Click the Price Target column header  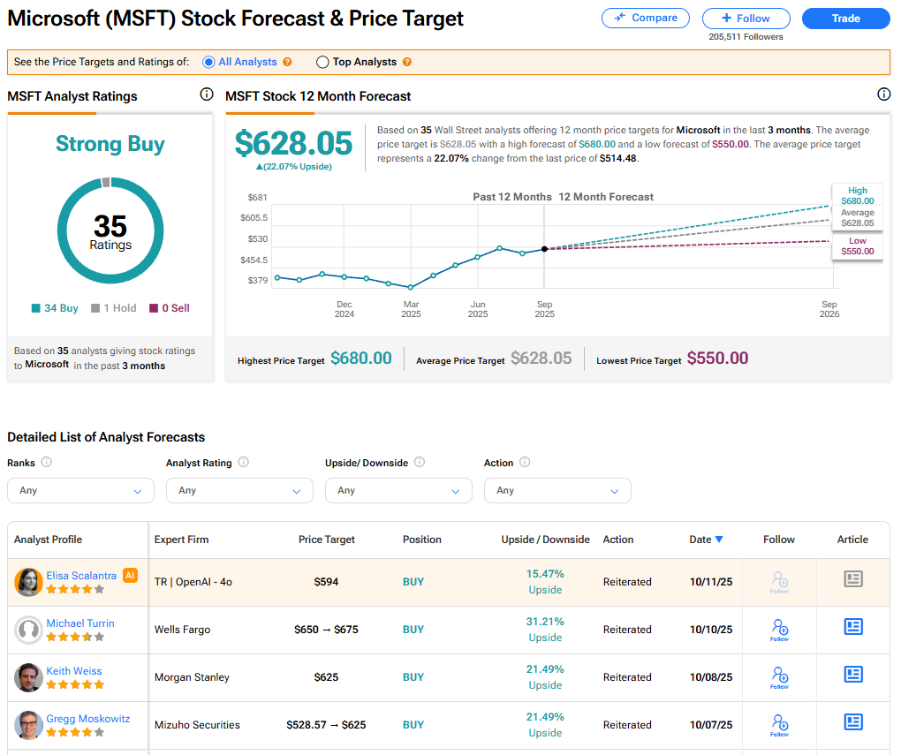pyautogui.click(x=327, y=540)
